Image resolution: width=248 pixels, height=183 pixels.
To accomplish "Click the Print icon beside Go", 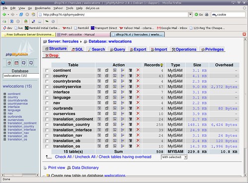I will (207, 14).
